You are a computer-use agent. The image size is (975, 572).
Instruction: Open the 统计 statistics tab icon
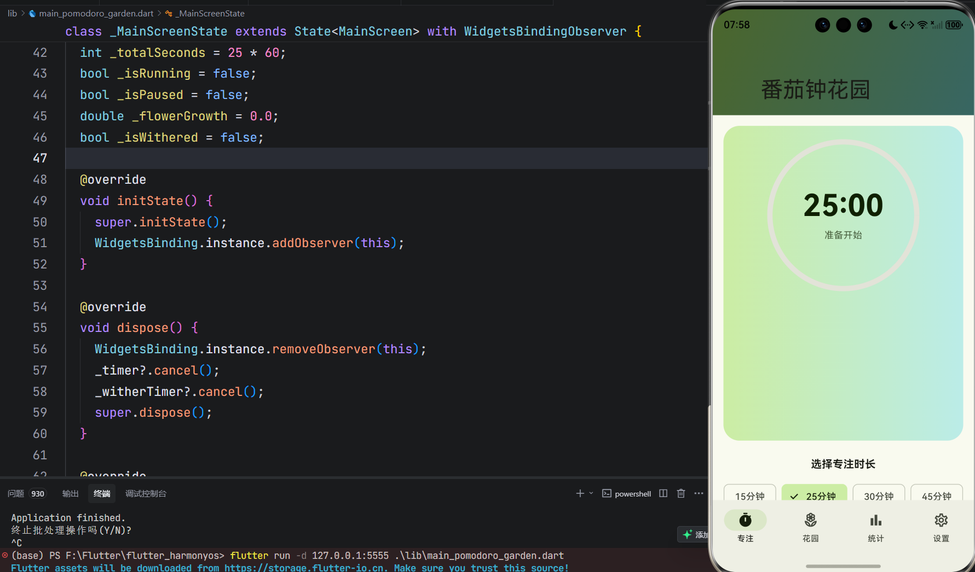876,520
